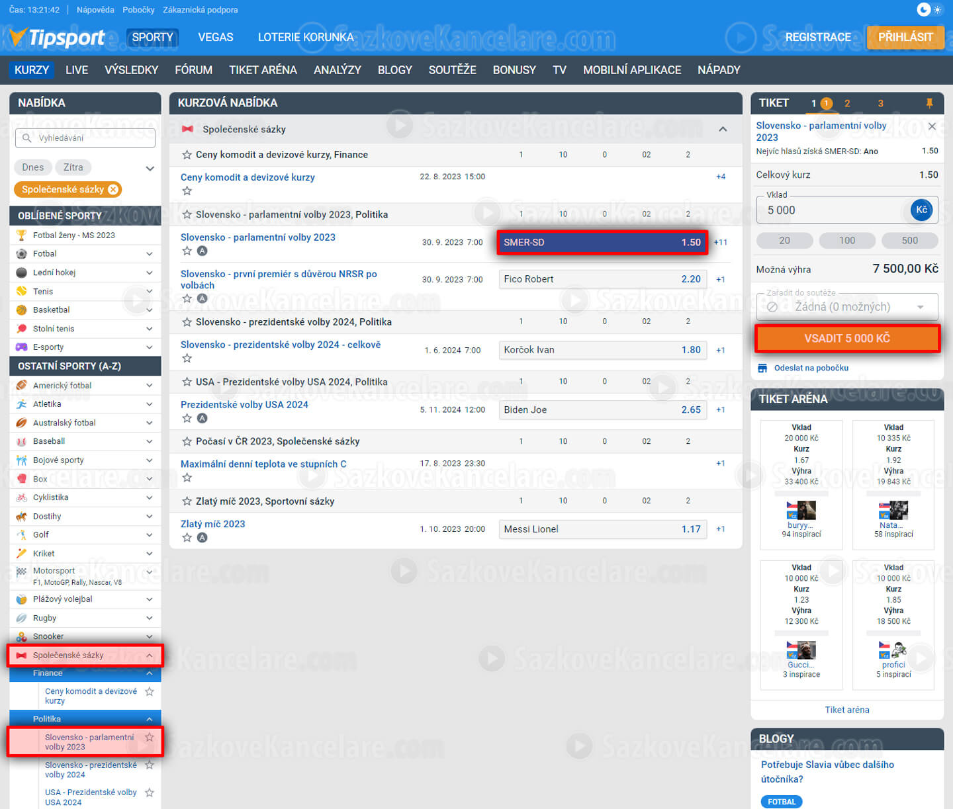Expand the Fotbal sport category
This screenshot has width=953, height=809.
(x=150, y=254)
